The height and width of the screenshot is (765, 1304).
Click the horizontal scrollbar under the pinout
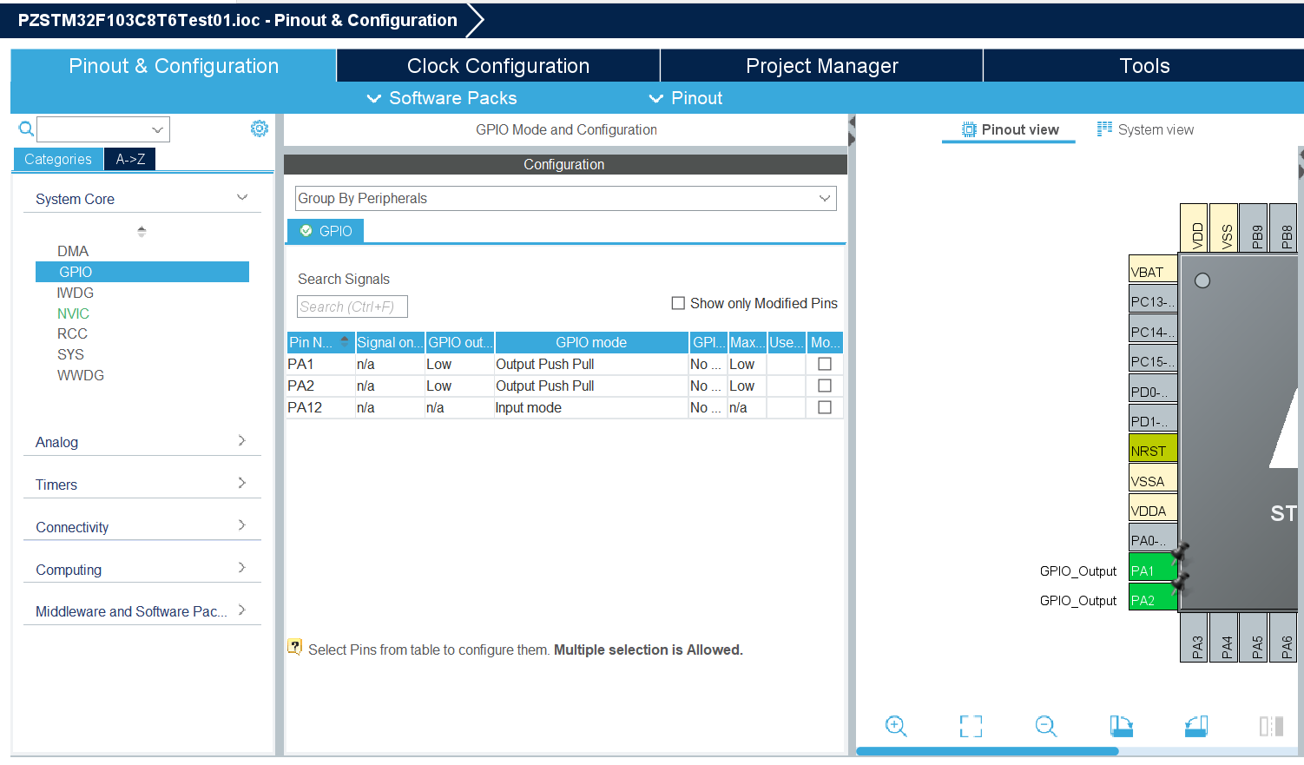pos(986,751)
